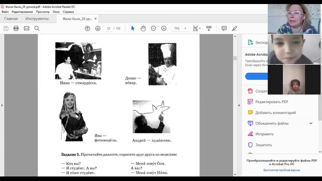The width and height of the screenshot is (322, 181).
Task: Click the Редактировать PDF tool label
Action: [272, 102]
